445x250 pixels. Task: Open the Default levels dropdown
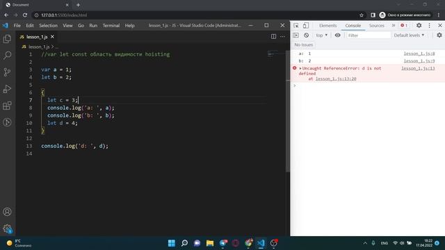[x=409, y=35]
